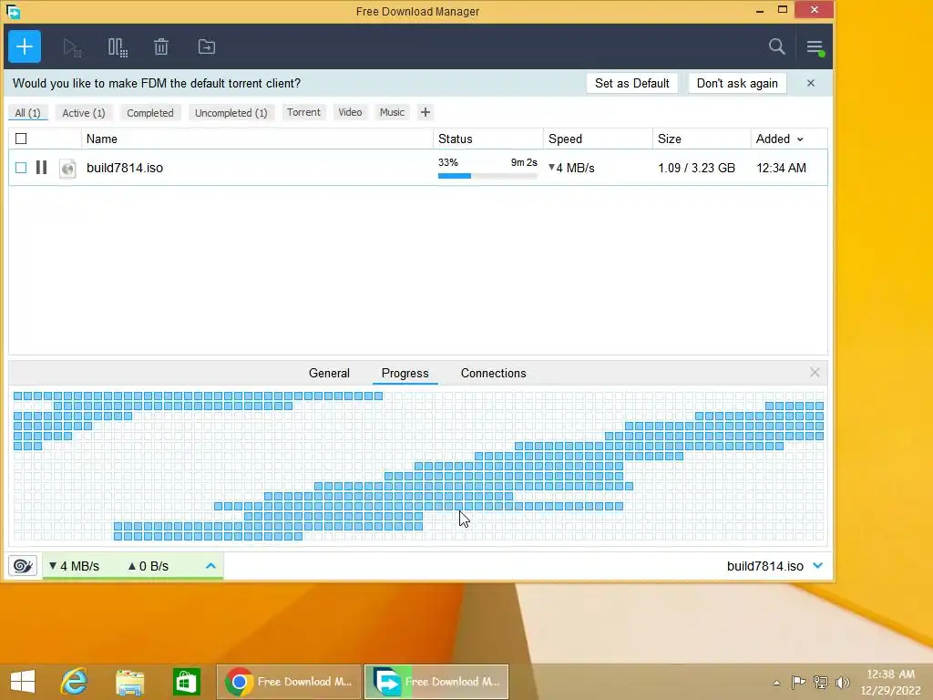Viewport: 933px width, 700px height.
Task: Click Don't ask again button
Action: [x=737, y=83]
